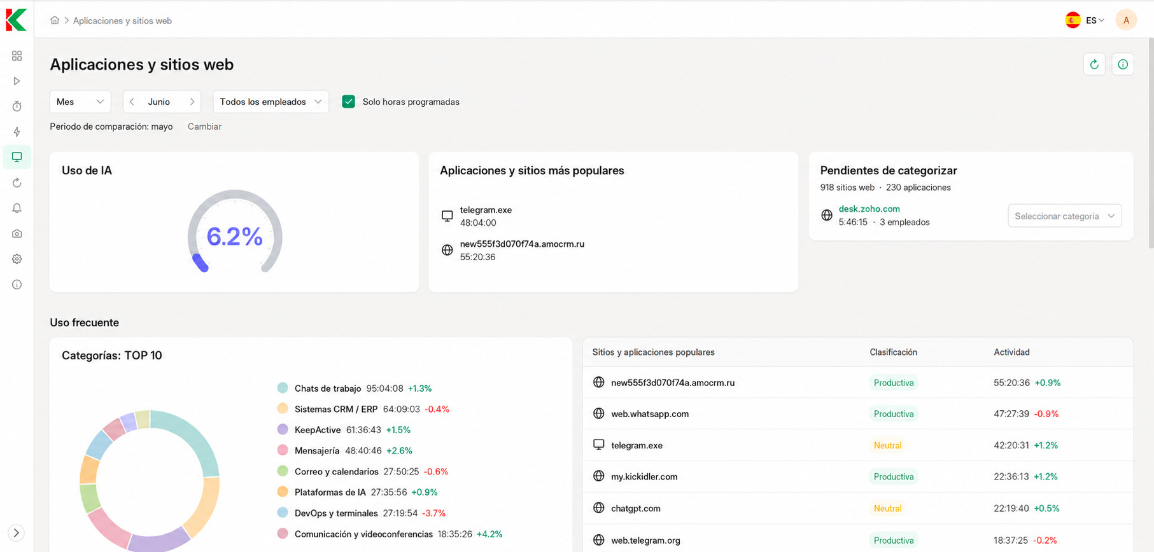Click Productiva badge for web.telegram.org
Viewport: 1154px width, 552px height.
coord(894,541)
